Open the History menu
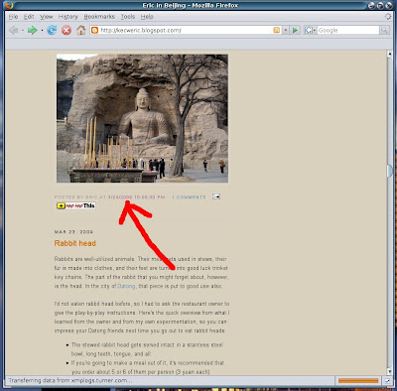The width and height of the screenshot is (397, 391). (x=68, y=17)
